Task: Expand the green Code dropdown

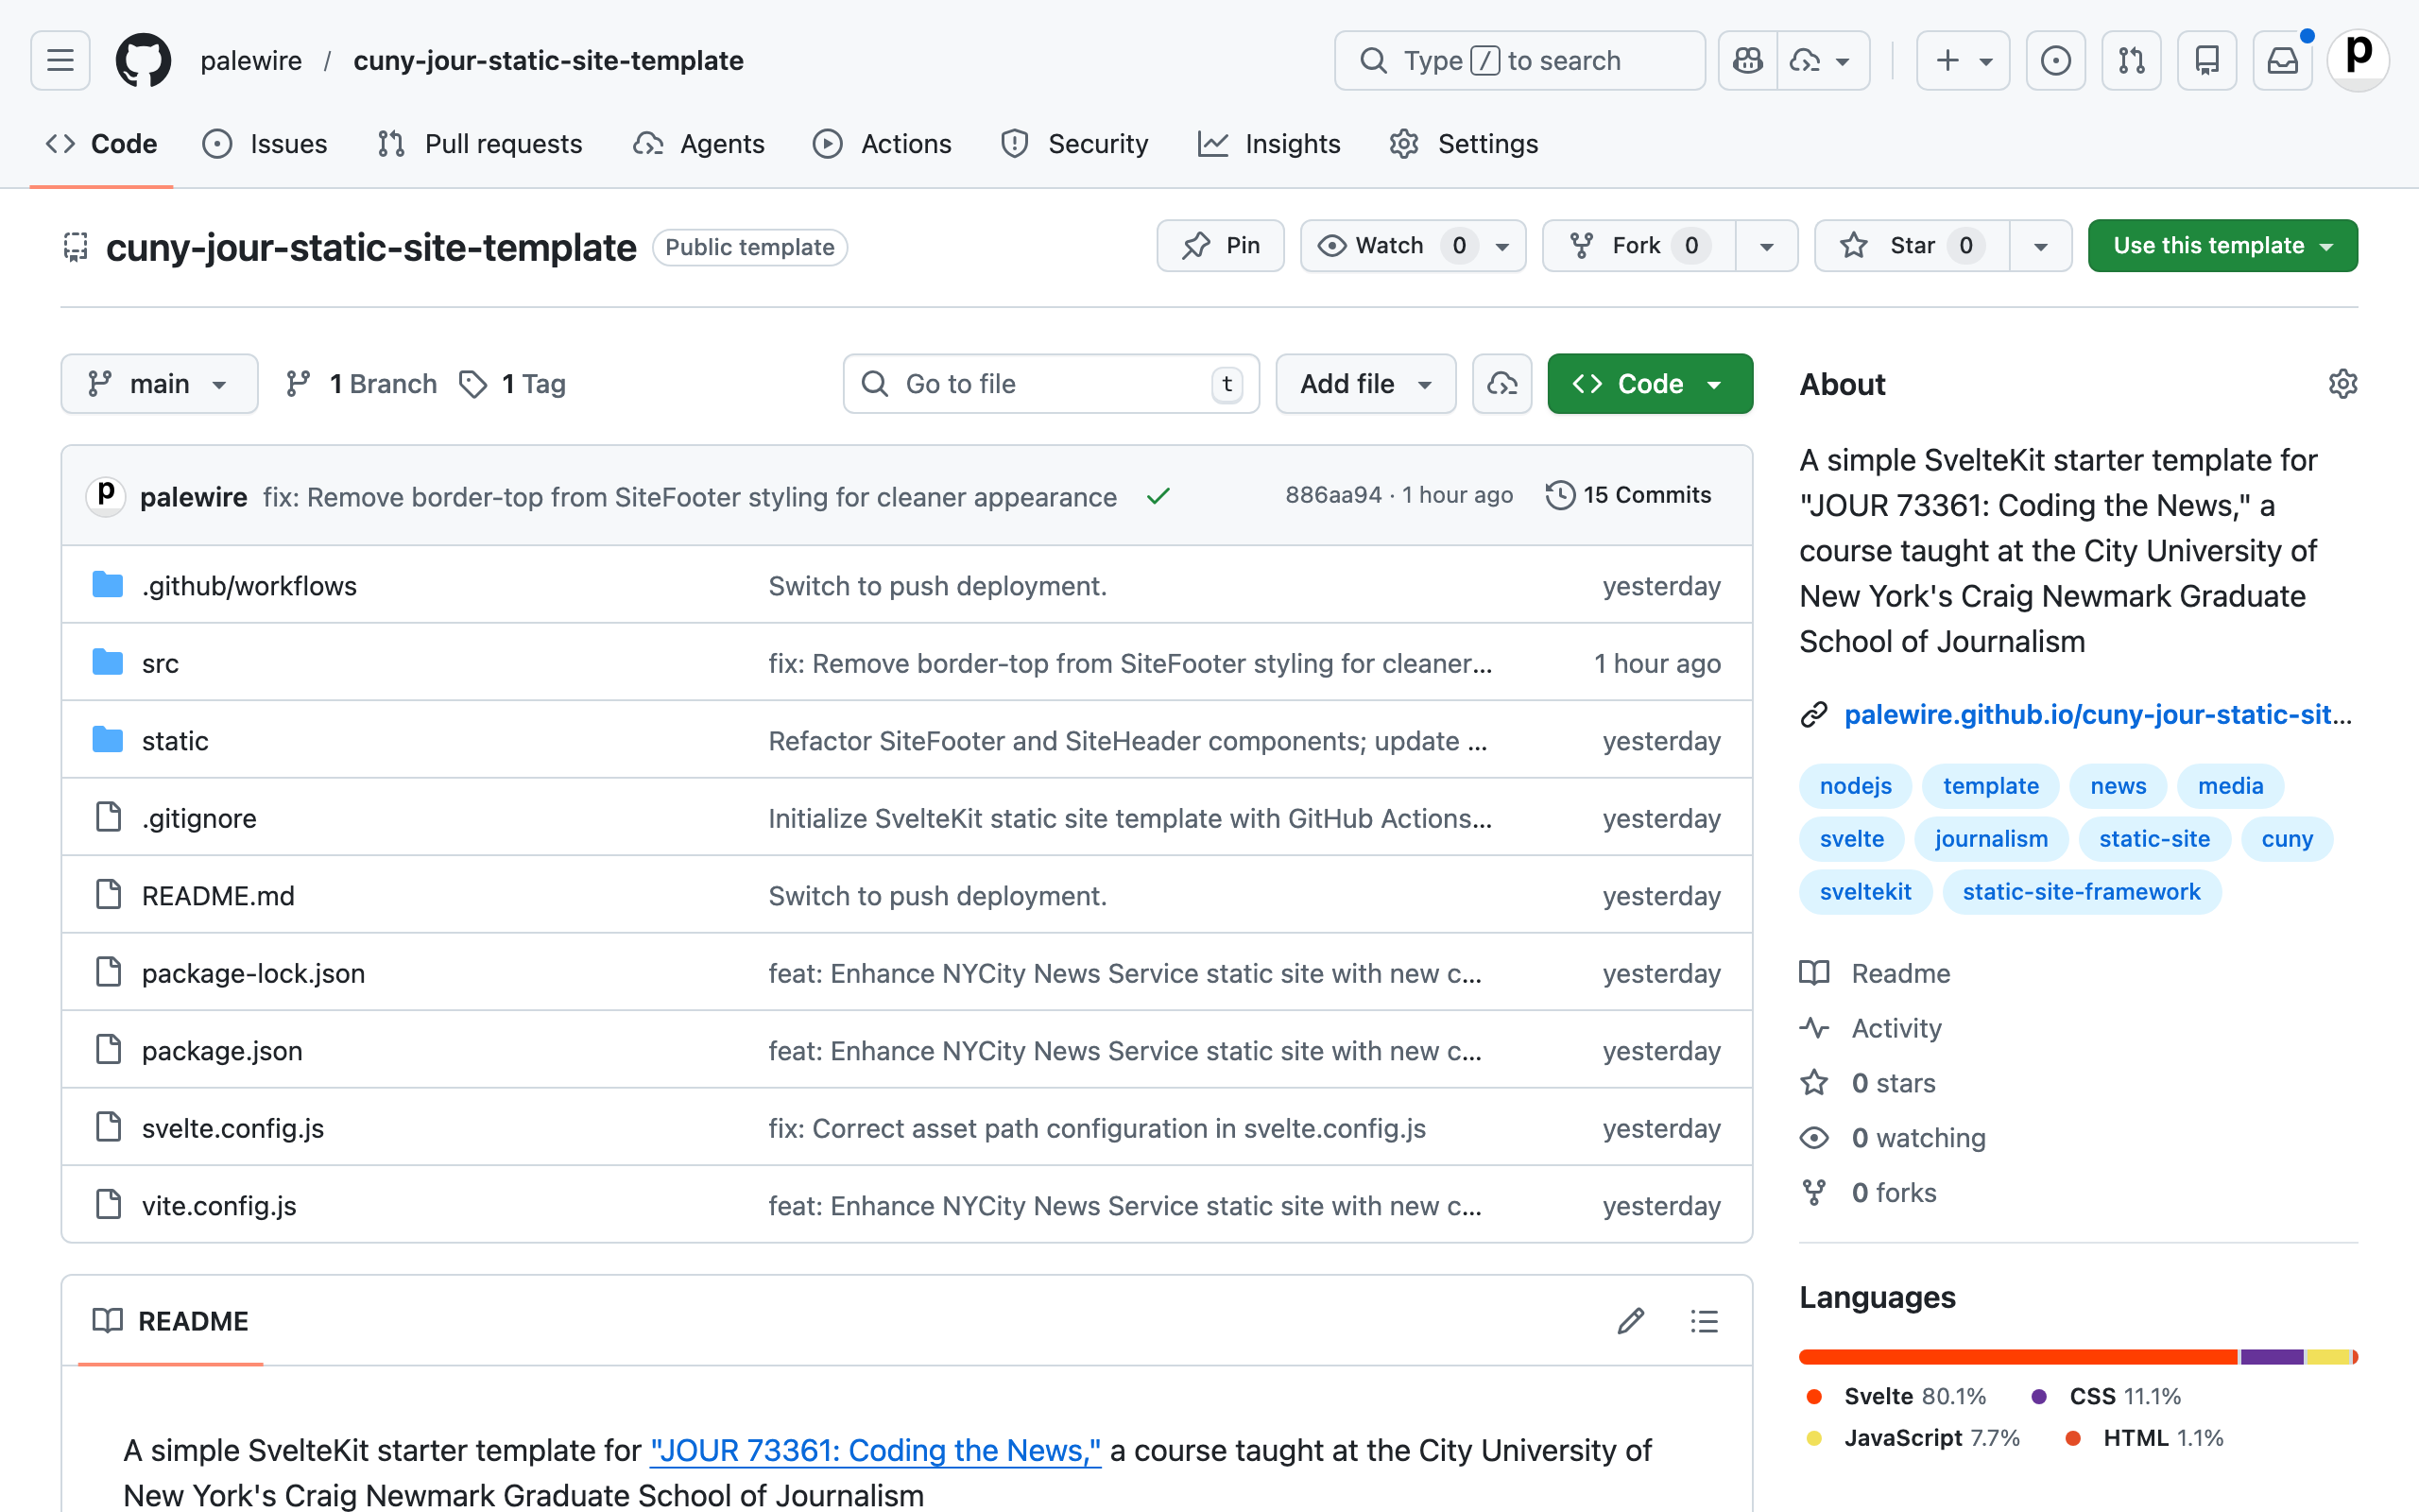Action: click(1716, 383)
